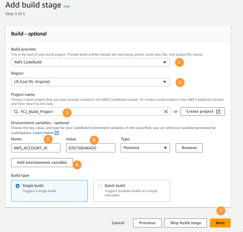Image resolution: width=243 pixels, height=232 pixels.
Task: Click the Environment variables - optional label
Action: (40, 123)
